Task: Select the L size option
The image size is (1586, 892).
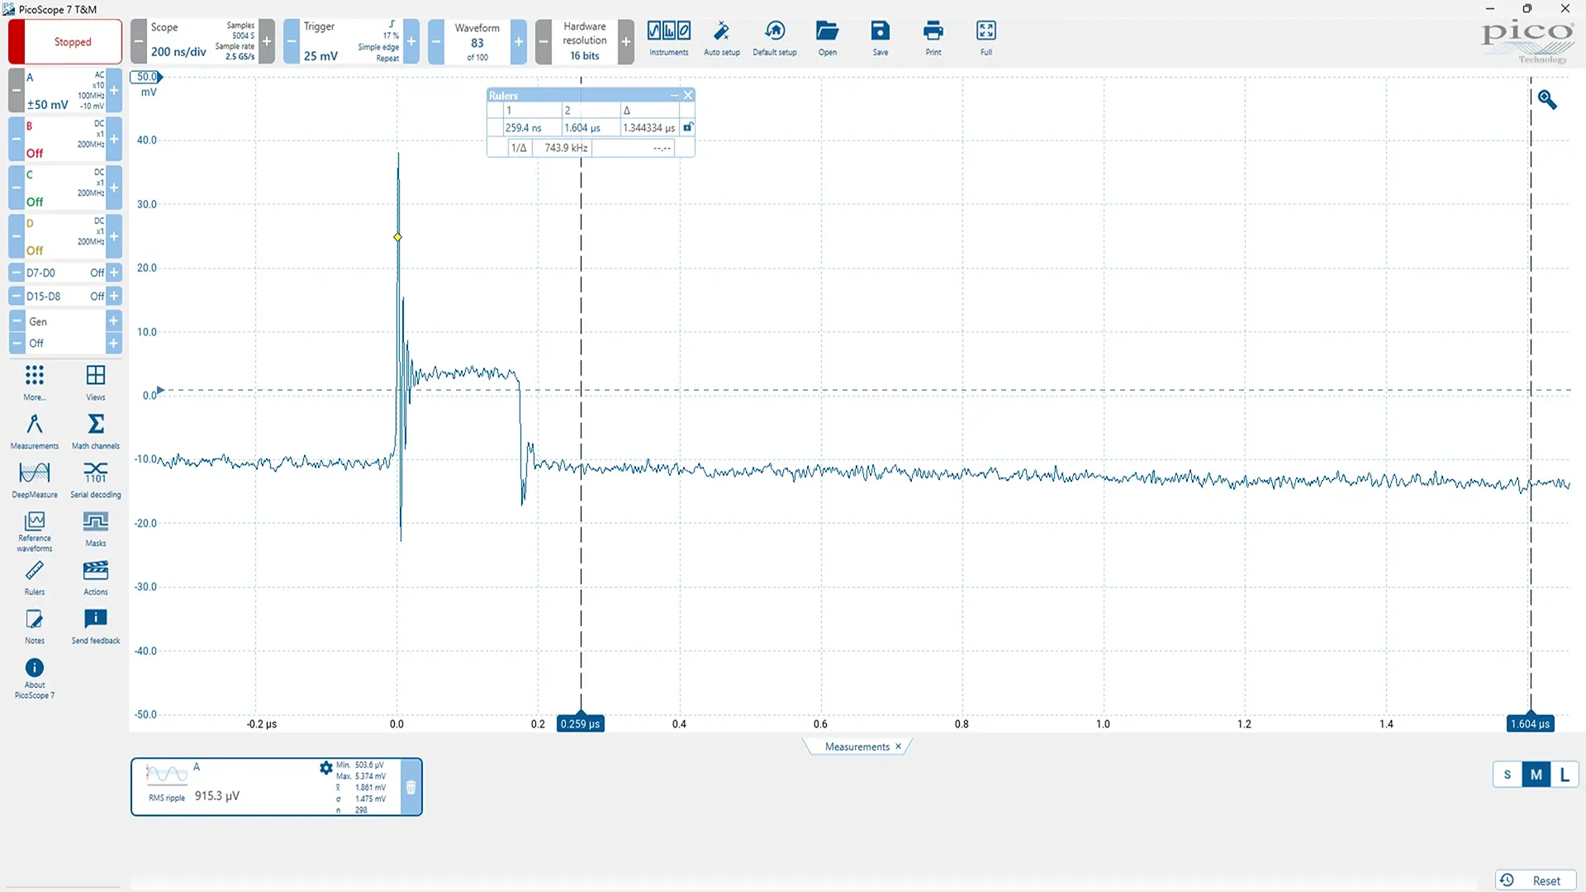Action: pyautogui.click(x=1565, y=775)
